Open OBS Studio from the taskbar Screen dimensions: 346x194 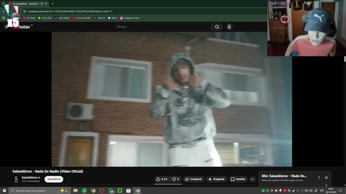point(102,191)
